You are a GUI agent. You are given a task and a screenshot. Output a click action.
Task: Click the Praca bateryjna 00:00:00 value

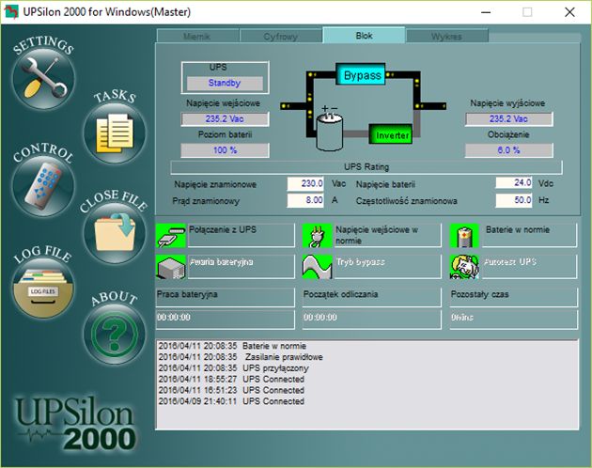pos(225,320)
